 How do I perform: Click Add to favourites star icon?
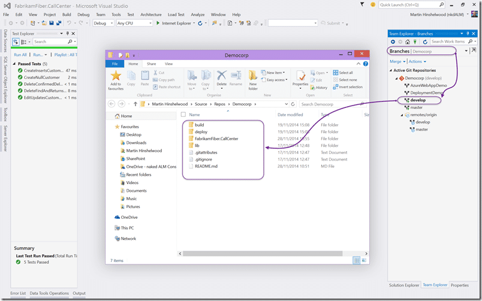(x=116, y=76)
